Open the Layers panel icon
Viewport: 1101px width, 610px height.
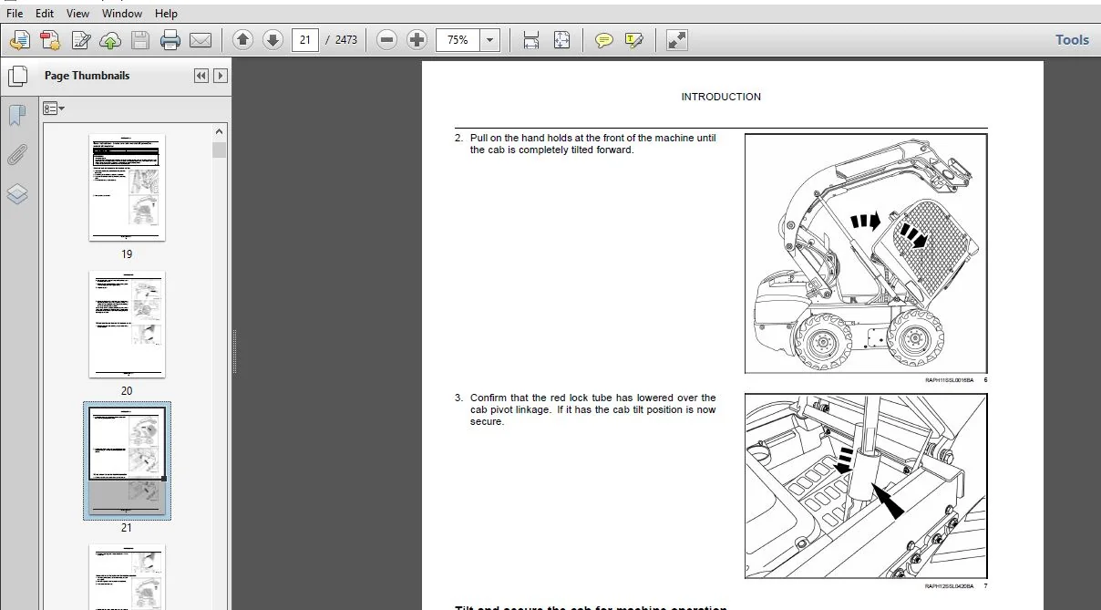pyautogui.click(x=17, y=194)
